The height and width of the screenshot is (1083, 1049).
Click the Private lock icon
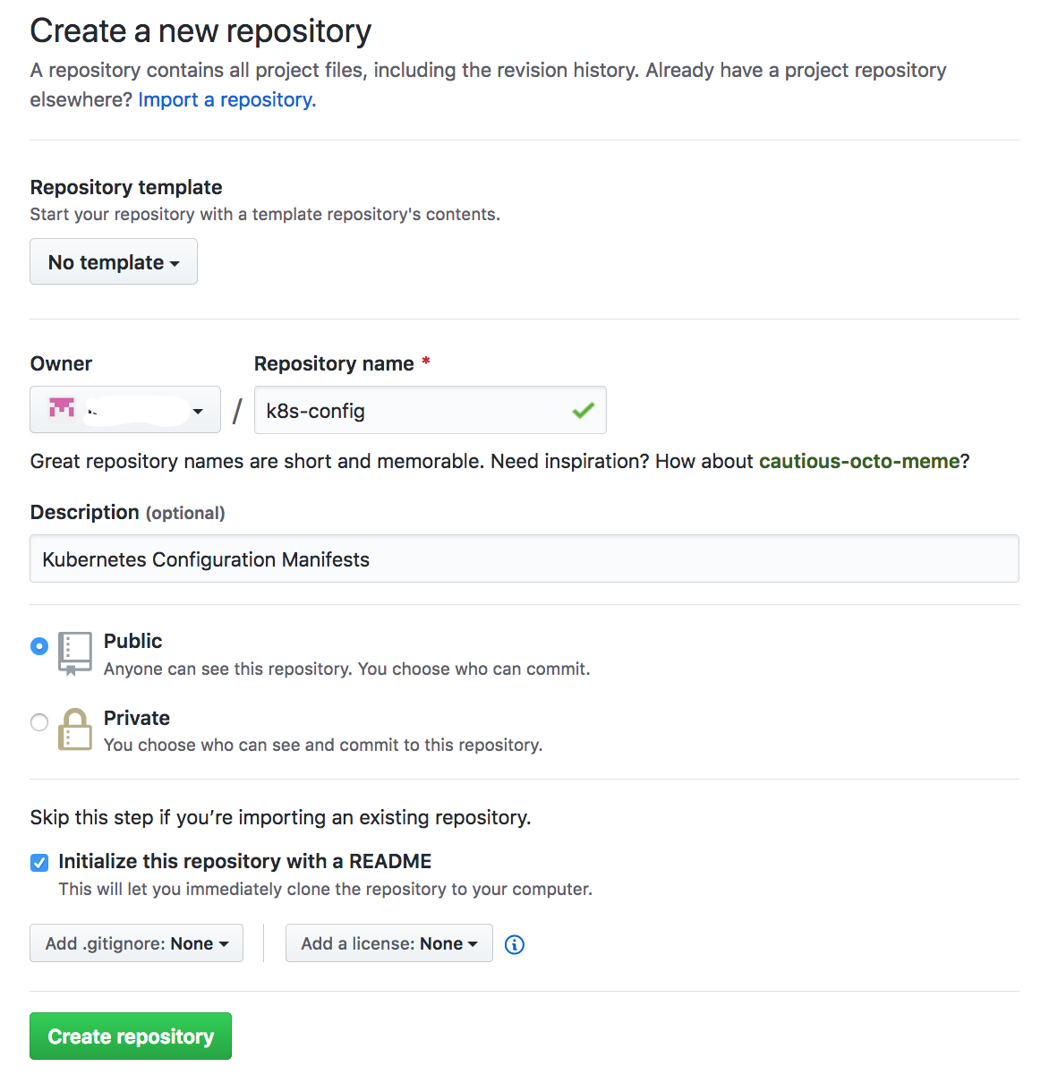pyautogui.click(x=75, y=729)
